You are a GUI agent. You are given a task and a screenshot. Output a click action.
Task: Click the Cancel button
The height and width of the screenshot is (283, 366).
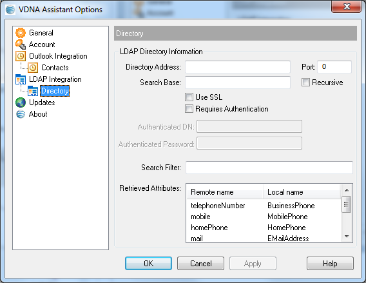pos(201,264)
